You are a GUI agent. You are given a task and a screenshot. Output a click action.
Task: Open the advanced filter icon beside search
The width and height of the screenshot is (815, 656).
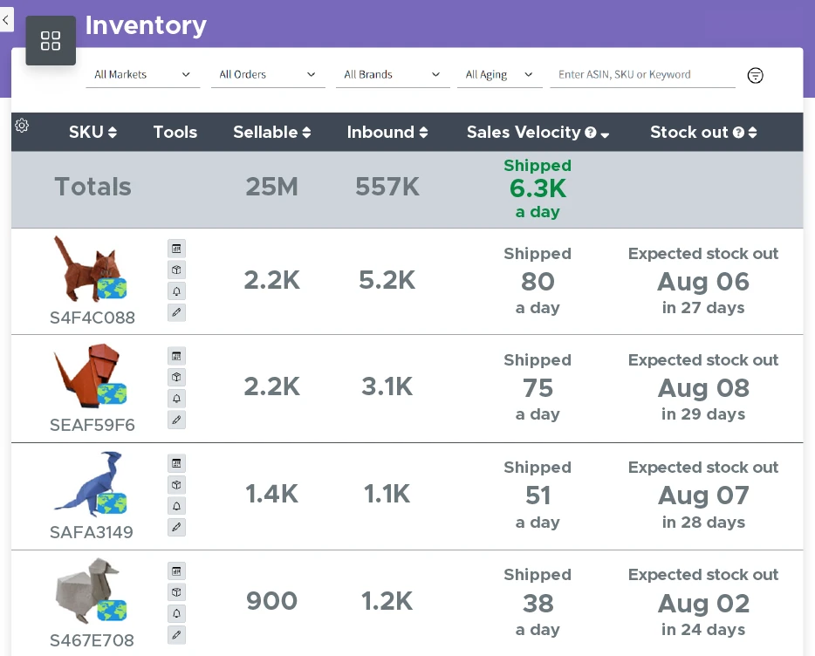coord(755,75)
